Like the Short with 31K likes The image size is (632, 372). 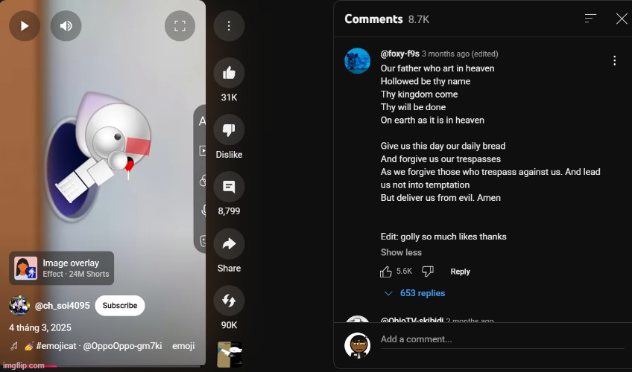click(229, 73)
